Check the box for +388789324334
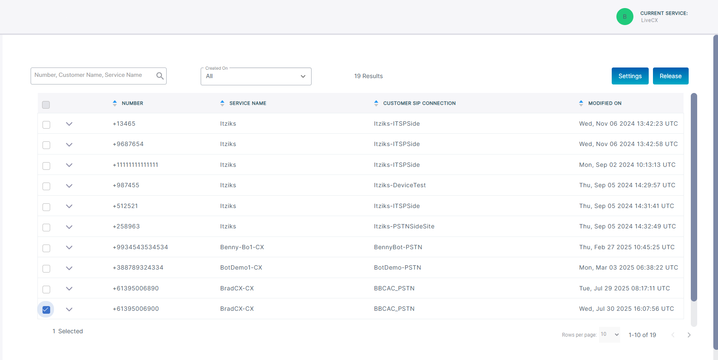718x360 pixels. (46, 268)
